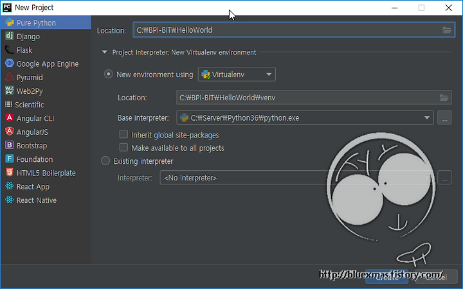The width and height of the screenshot is (463, 289).
Task: Browse folder for venv Location field
Action: coord(444,98)
